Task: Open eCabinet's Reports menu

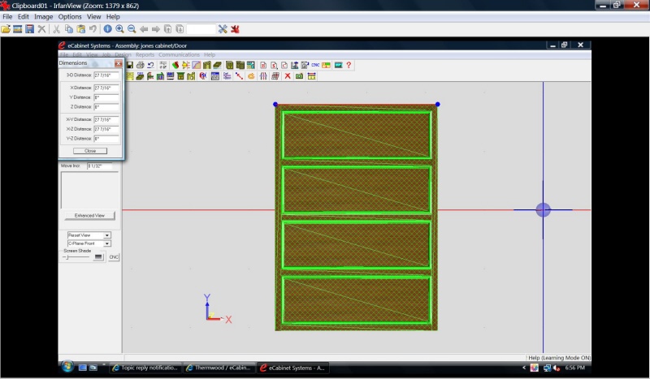Action: click(145, 54)
